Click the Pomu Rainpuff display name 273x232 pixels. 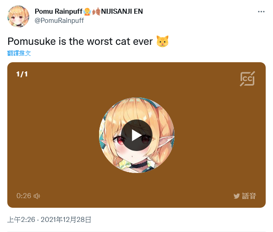[58, 11]
